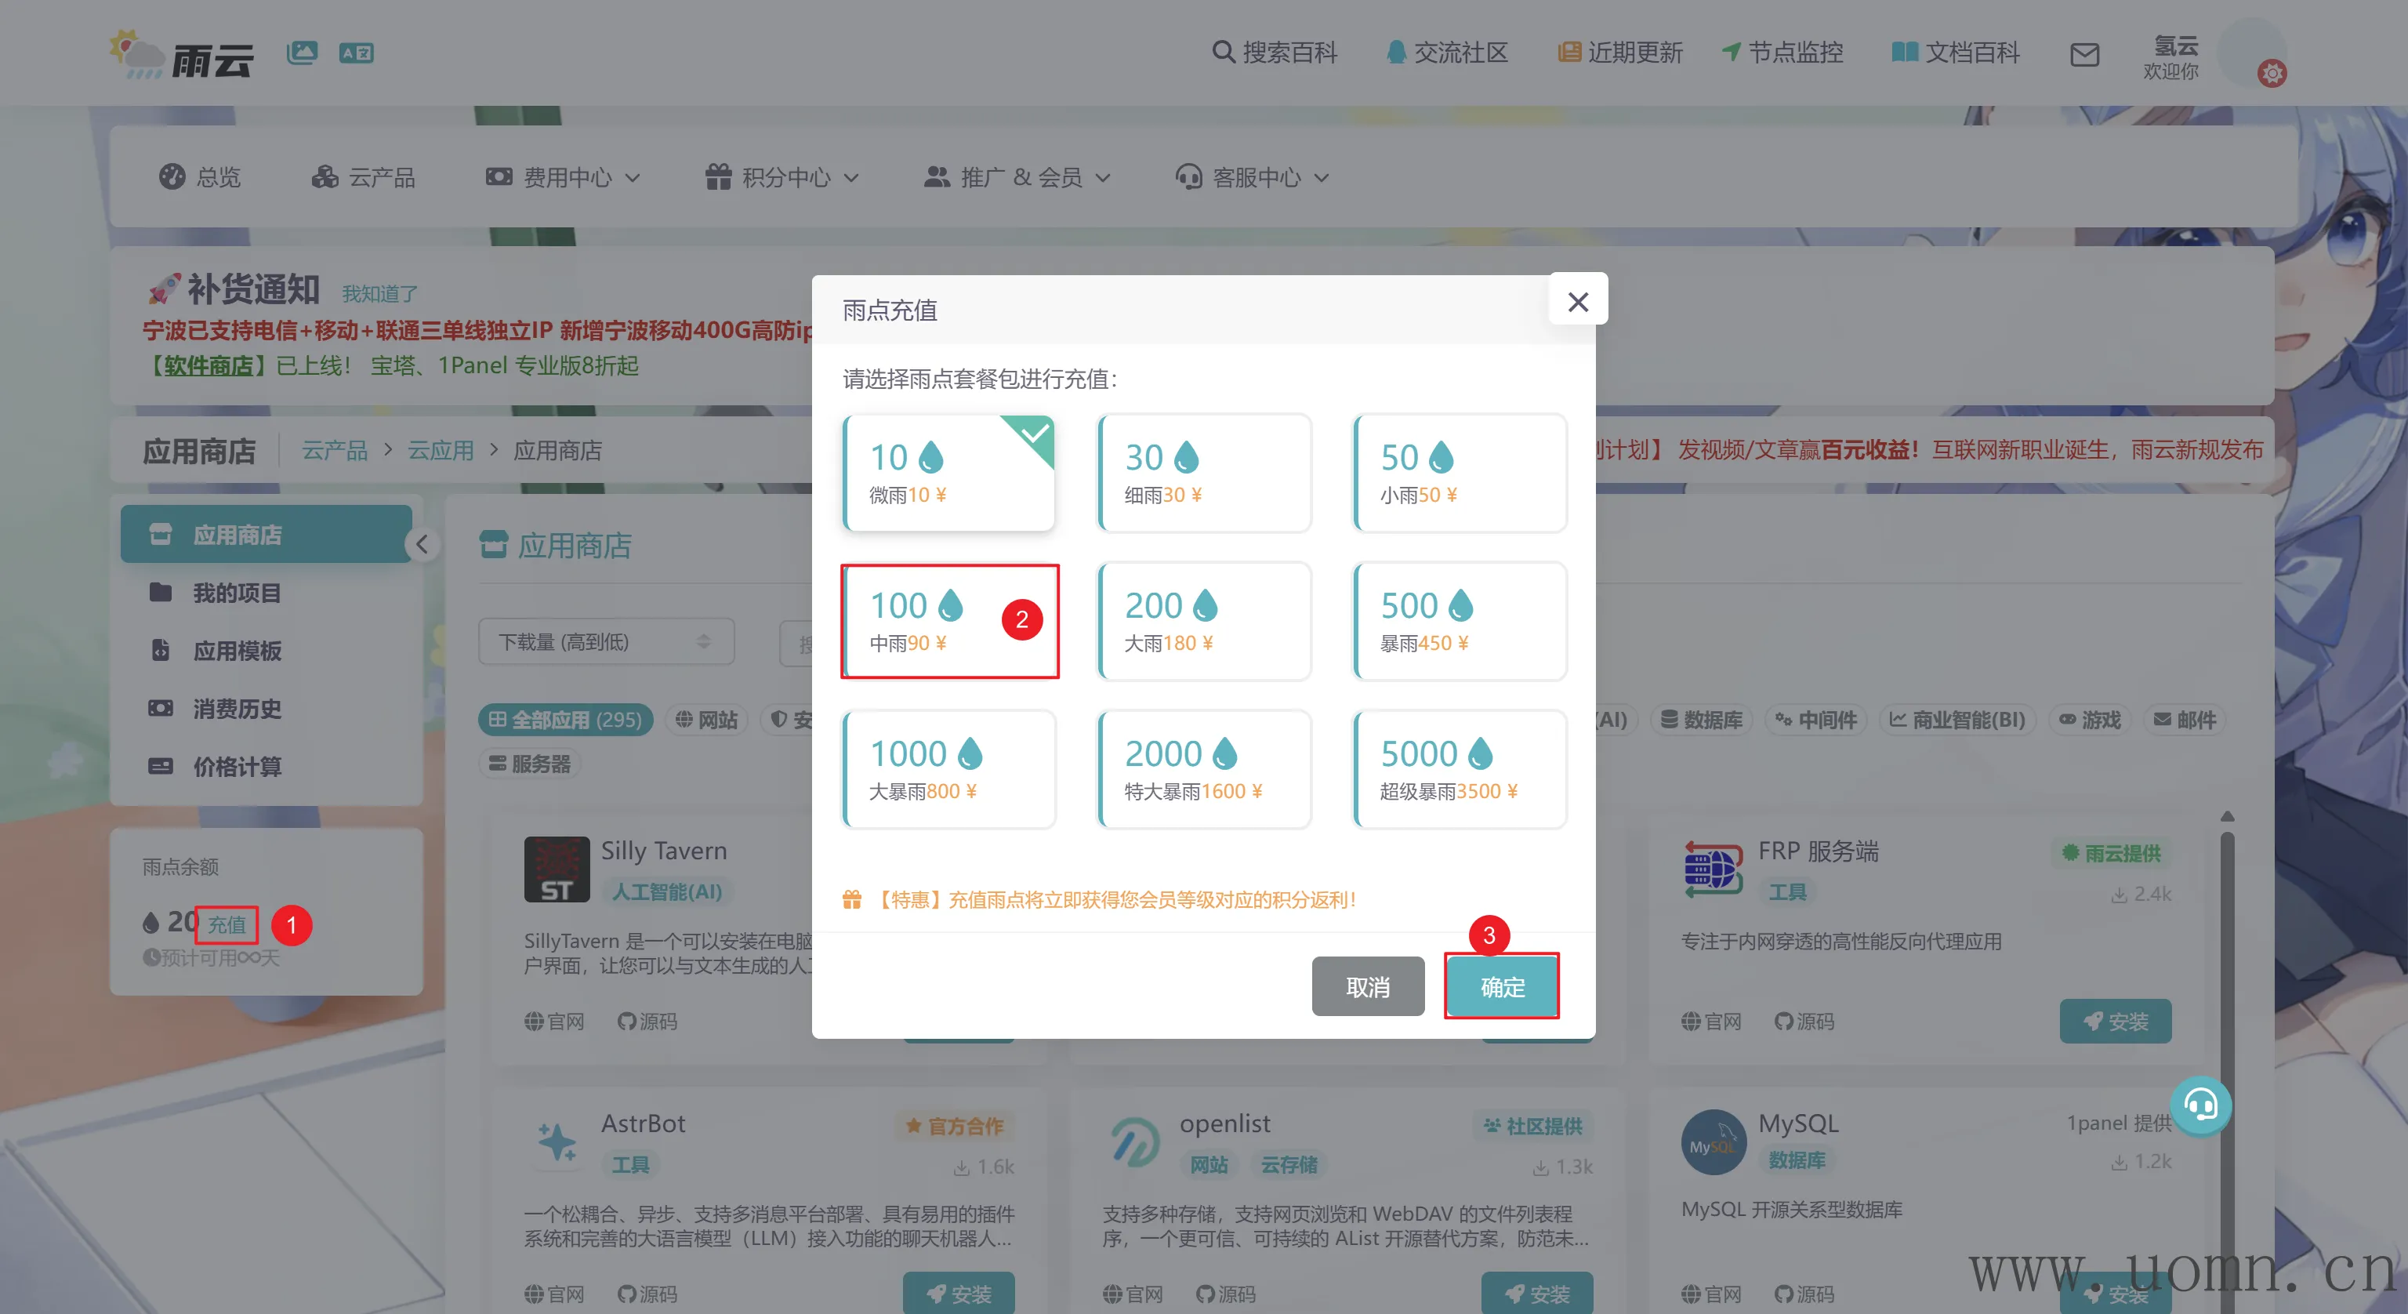Viewport: 2408px width, 1314px height.
Task: Click the Silly Tavern app icon
Action: click(557, 869)
